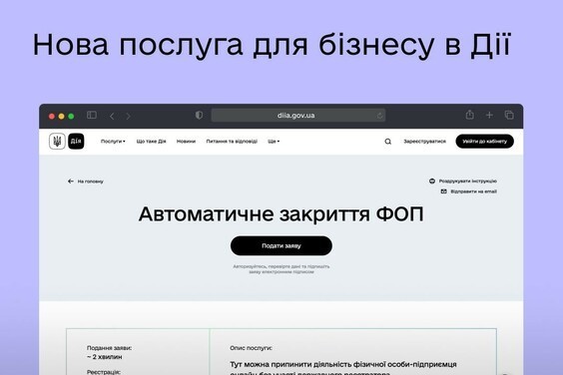The image size is (563, 375).
Task: Reload the page with the refresh icon
Action: tap(379, 116)
